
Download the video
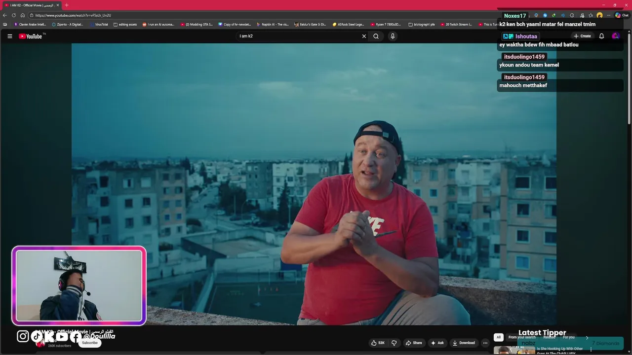pos(464,343)
